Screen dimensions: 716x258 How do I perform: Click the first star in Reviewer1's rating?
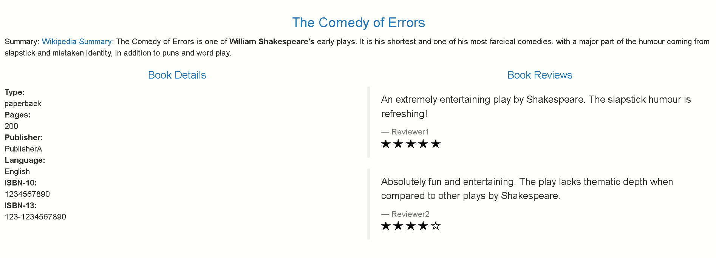386,144
